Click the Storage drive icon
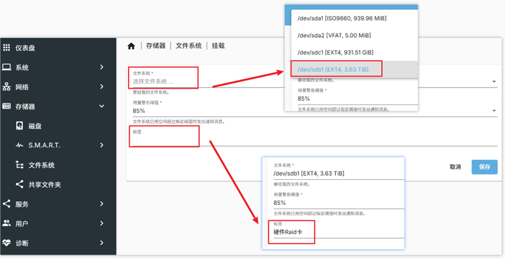The height and width of the screenshot is (259, 505). point(7,106)
